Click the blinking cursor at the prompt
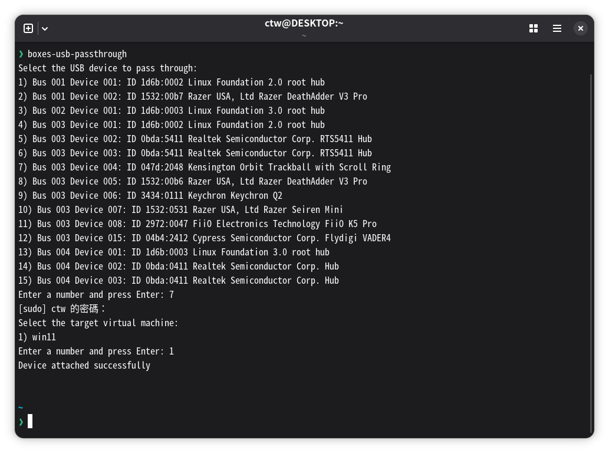Image resolution: width=609 pixels, height=453 pixels. pyautogui.click(x=30, y=421)
